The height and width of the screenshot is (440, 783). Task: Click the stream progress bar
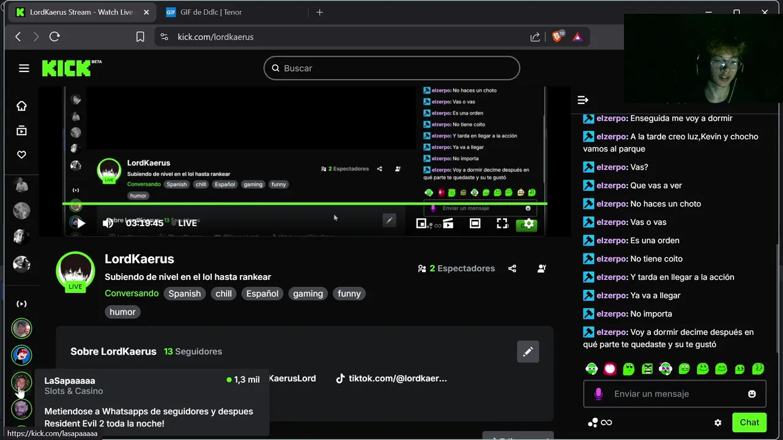click(x=305, y=204)
